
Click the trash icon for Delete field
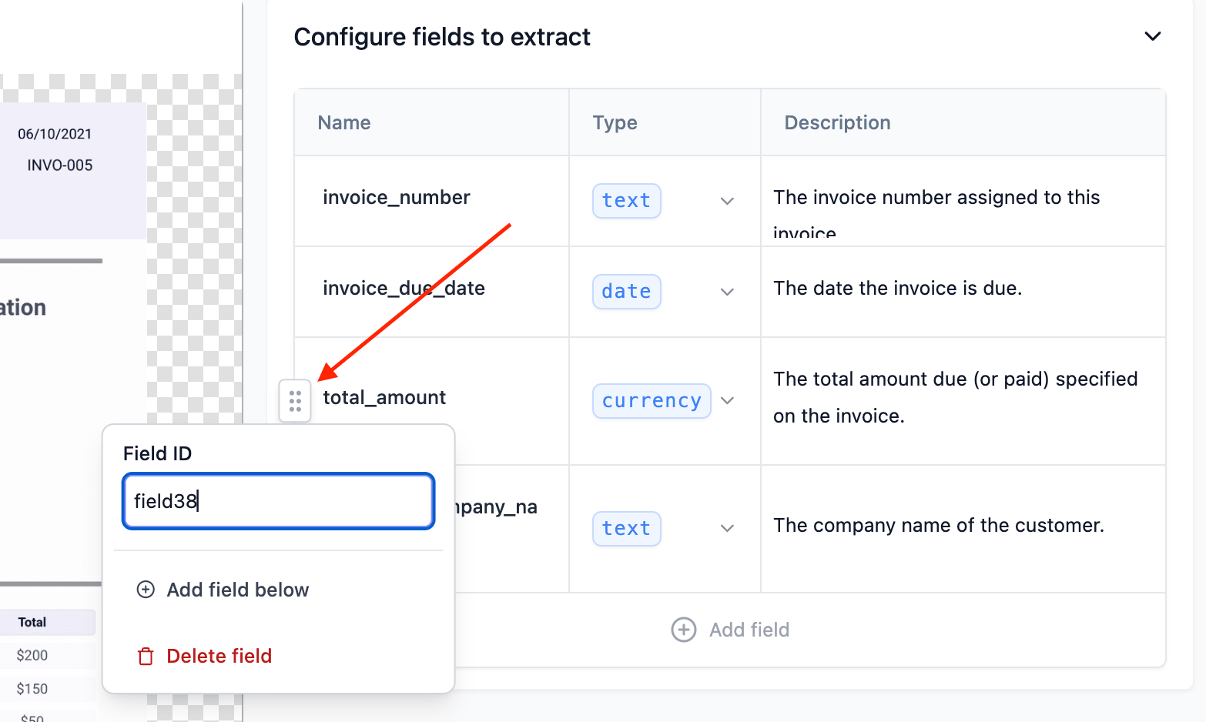click(x=146, y=657)
